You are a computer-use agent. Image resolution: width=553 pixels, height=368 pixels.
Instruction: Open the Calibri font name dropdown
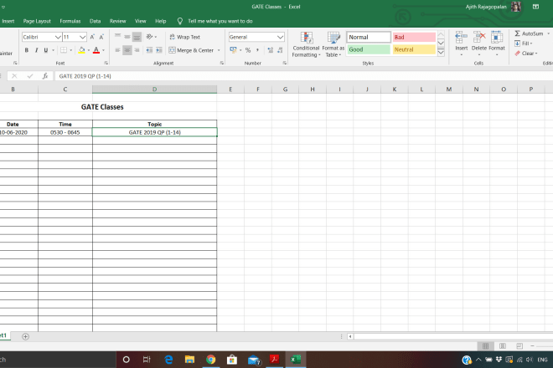pyautogui.click(x=58, y=38)
